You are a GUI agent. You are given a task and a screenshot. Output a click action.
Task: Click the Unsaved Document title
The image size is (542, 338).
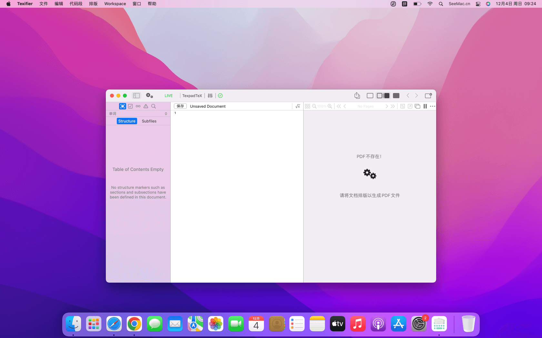point(208,106)
